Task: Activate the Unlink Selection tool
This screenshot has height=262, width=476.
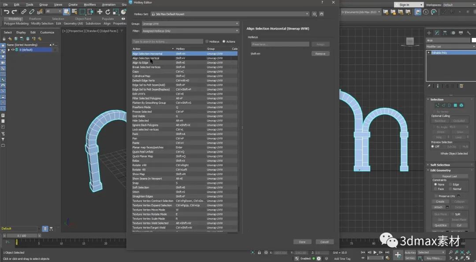Action: (x=32, y=12)
